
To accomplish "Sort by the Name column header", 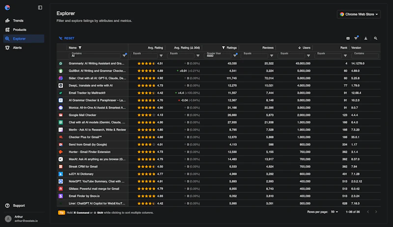I will 73,48.
